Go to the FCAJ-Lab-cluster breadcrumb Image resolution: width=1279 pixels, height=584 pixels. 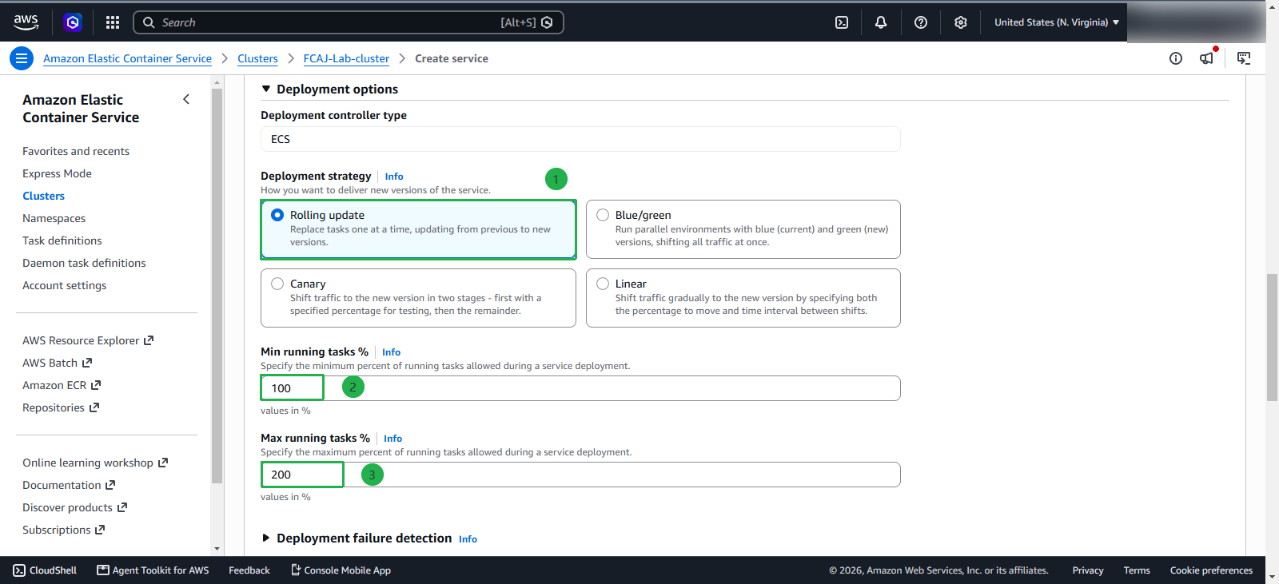click(x=346, y=58)
